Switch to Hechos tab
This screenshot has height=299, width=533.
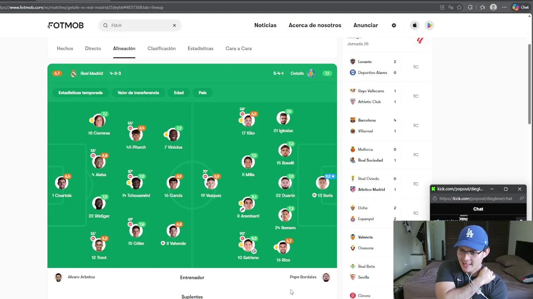pyautogui.click(x=65, y=49)
